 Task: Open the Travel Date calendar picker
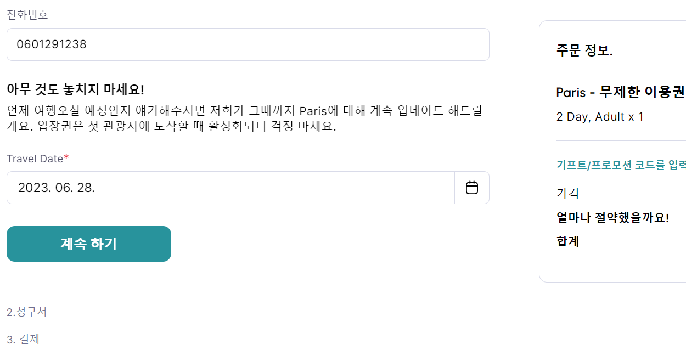pos(471,188)
